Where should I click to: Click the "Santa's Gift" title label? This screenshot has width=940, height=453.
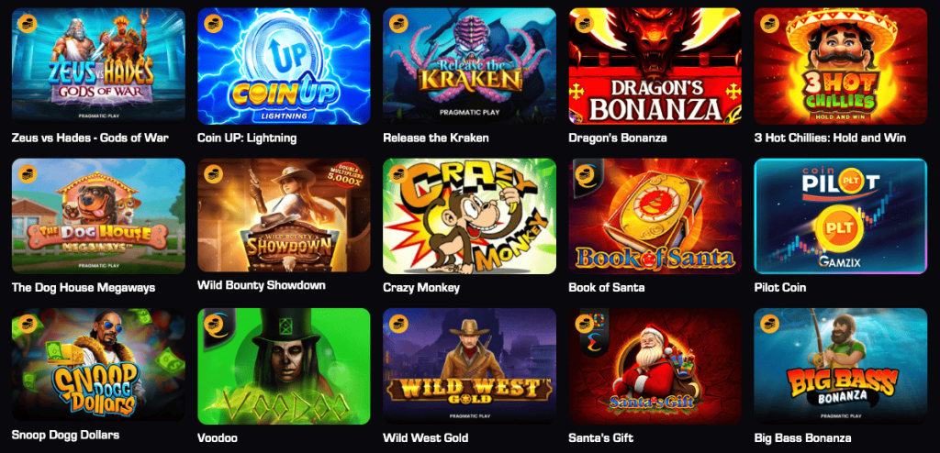click(x=600, y=437)
